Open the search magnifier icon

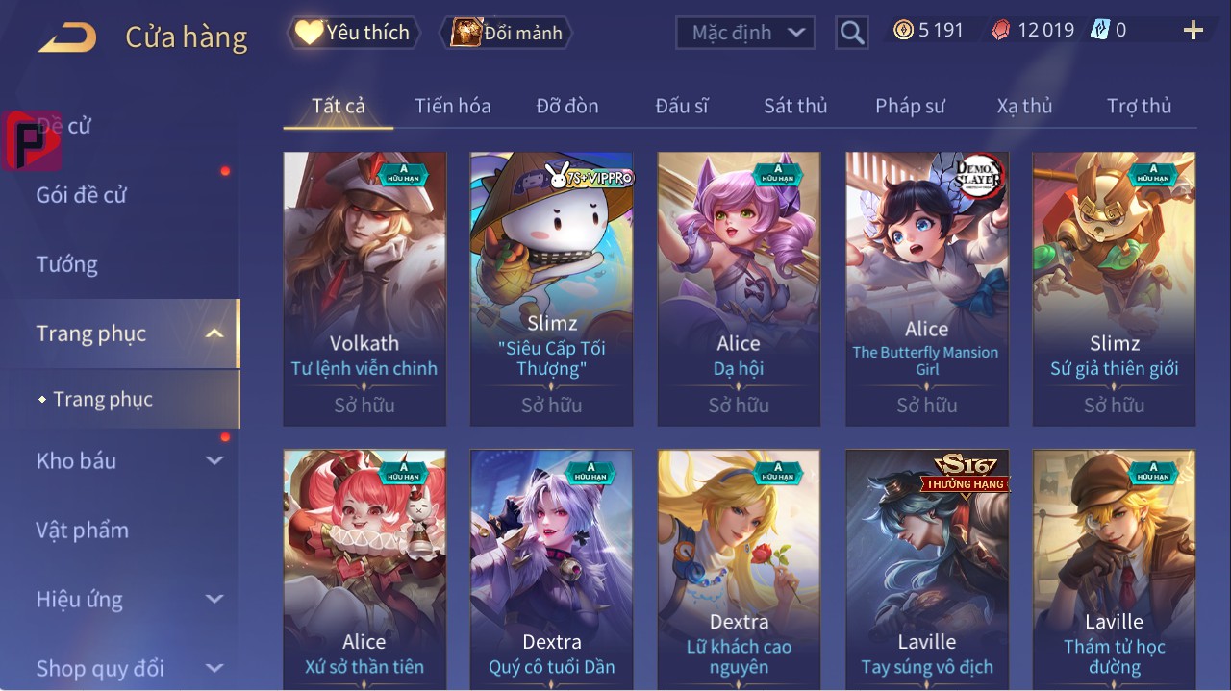click(852, 33)
